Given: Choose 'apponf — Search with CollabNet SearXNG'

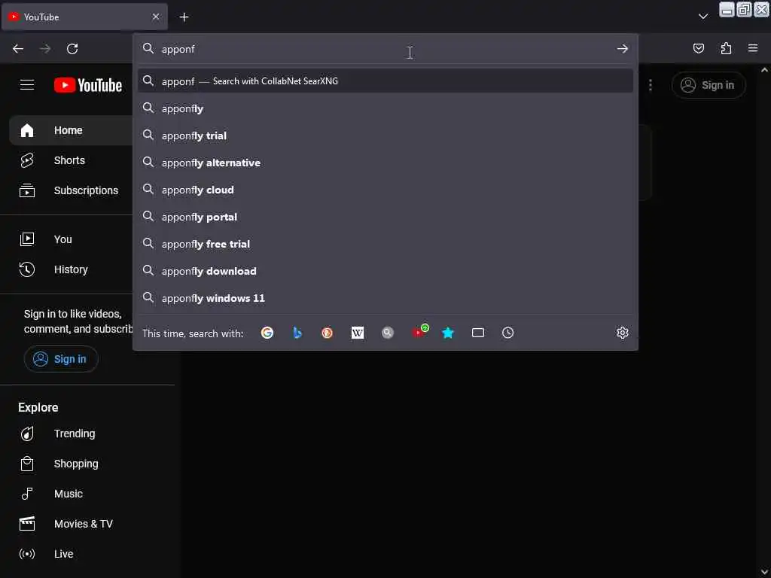Looking at the screenshot, I should (385, 81).
